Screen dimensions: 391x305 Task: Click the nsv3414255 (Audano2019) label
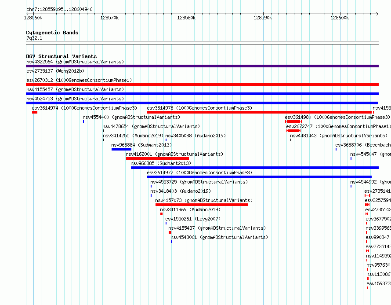click(133, 136)
